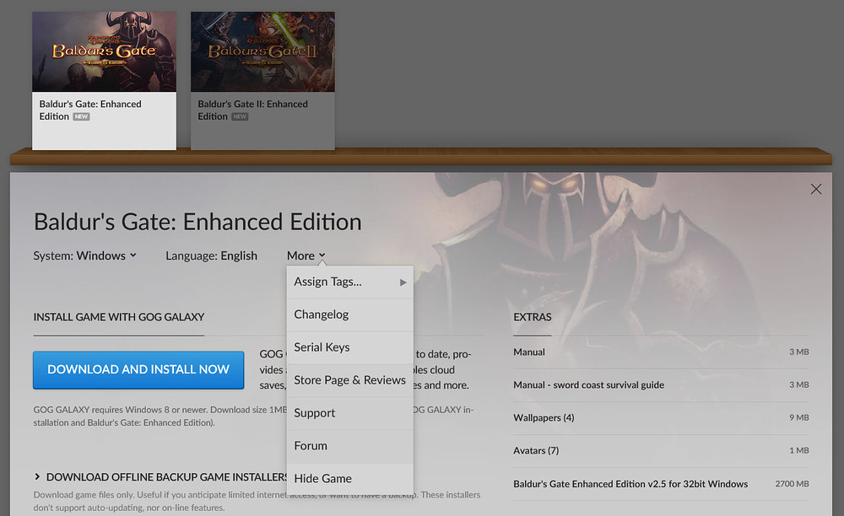Choose Assign Tags... menu entry
Screen dimensions: 844x516
(x=350, y=282)
